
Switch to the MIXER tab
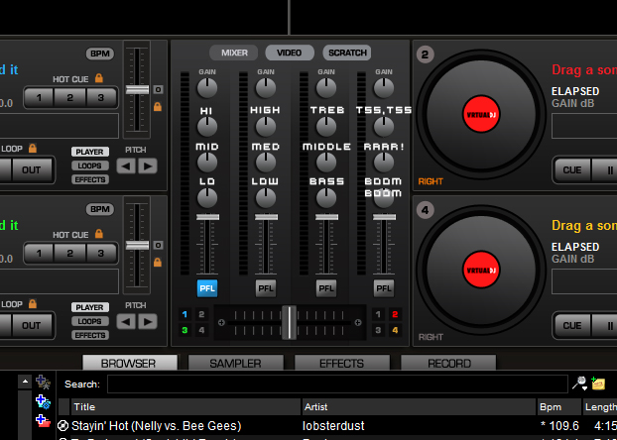tap(234, 53)
